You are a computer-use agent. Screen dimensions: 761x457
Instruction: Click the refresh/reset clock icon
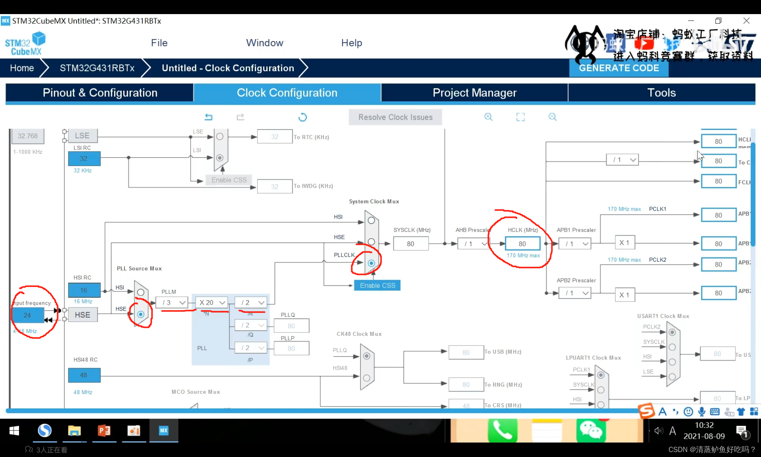pyautogui.click(x=302, y=117)
